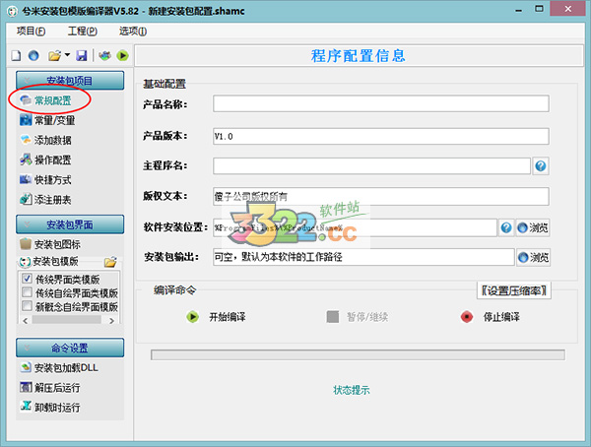
Task: Open the 添注册表 sidebar item
Action: (x=45, y=200)
